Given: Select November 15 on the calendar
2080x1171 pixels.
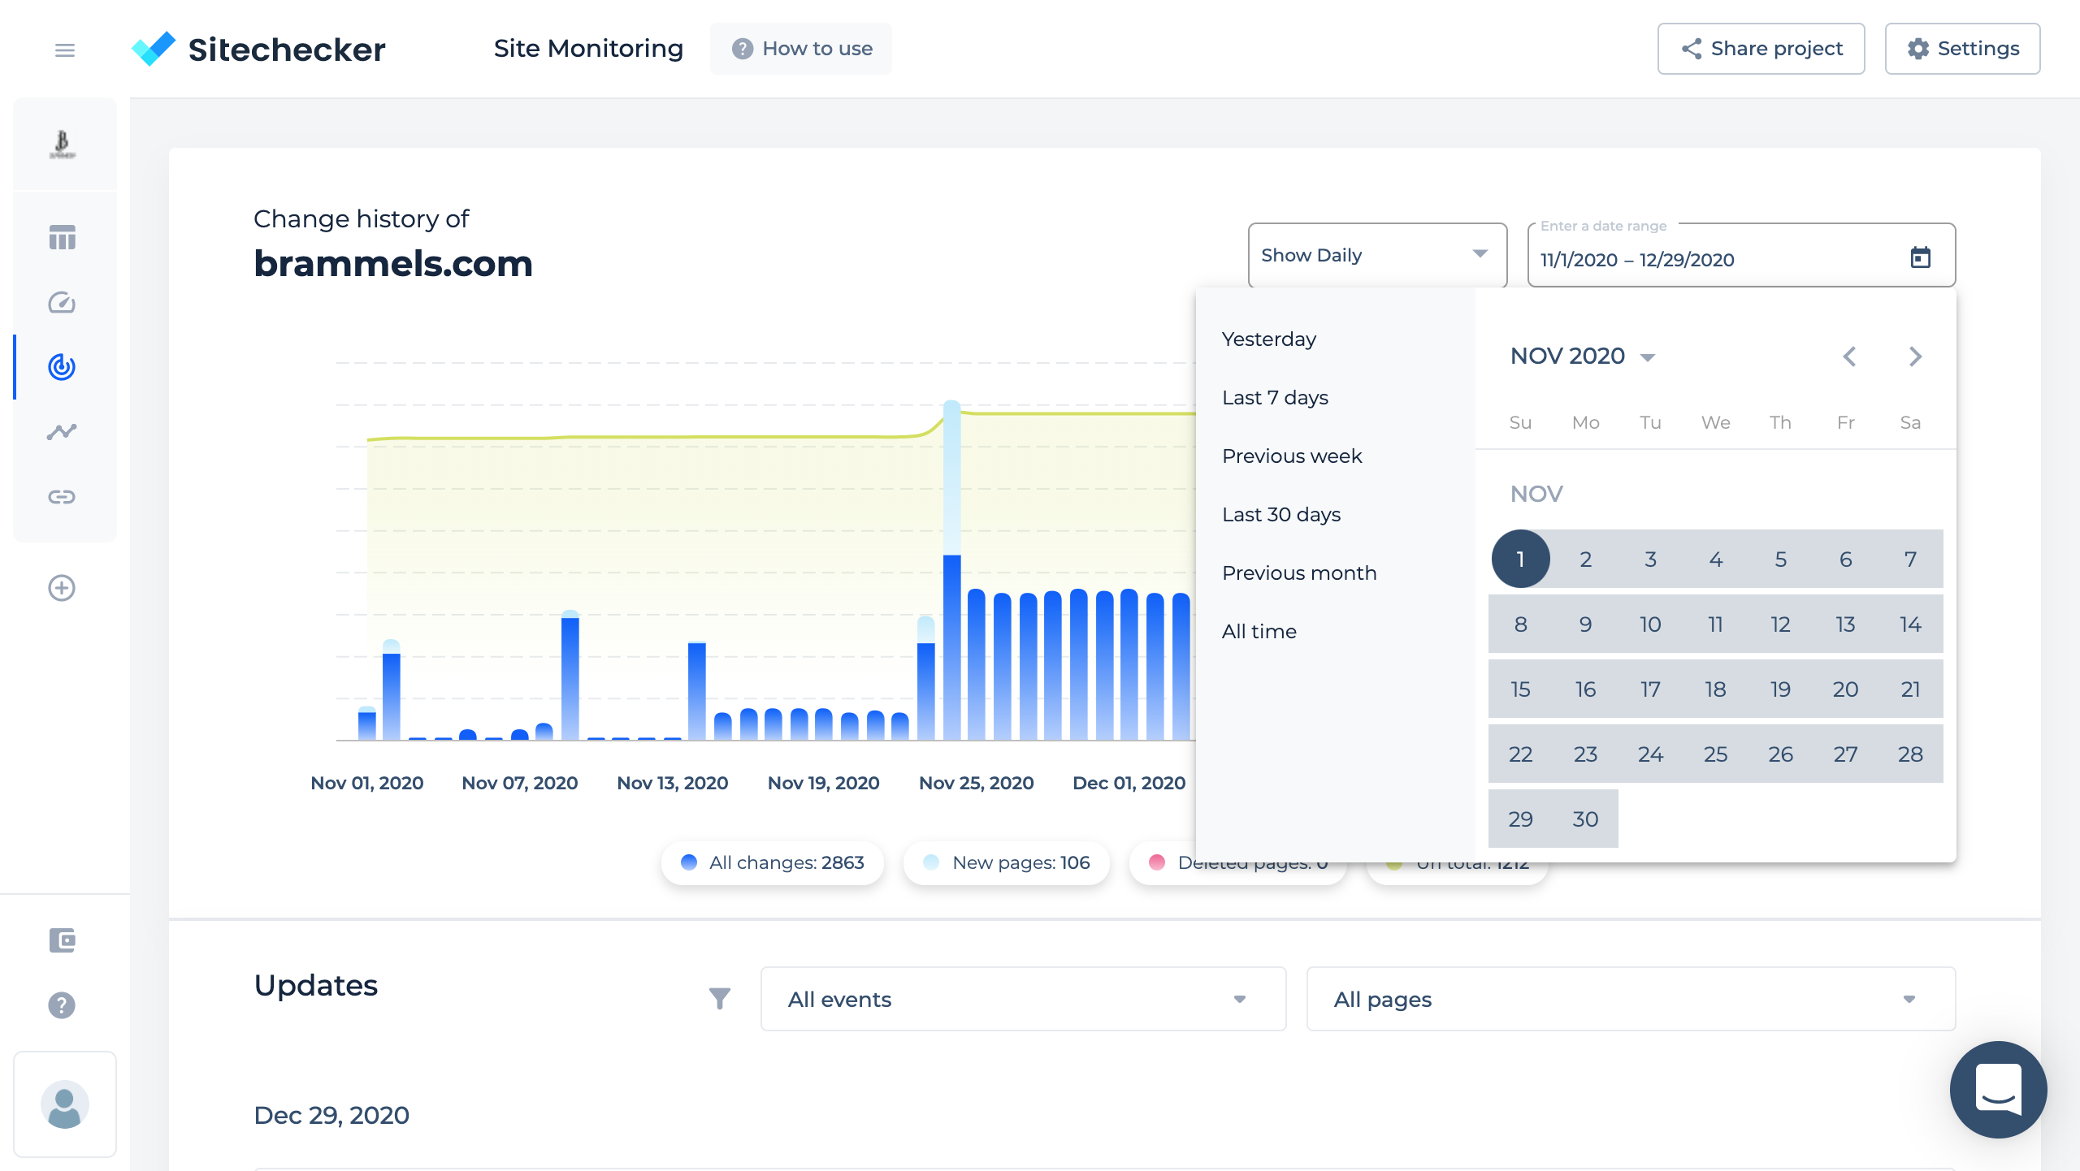Looking at the screenshot, I should coord(1520,689).
